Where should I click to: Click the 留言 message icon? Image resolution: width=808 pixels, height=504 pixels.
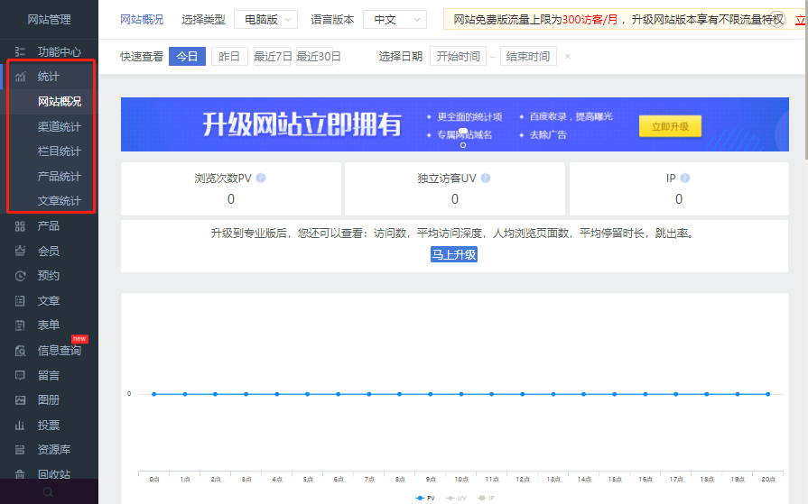20,375
